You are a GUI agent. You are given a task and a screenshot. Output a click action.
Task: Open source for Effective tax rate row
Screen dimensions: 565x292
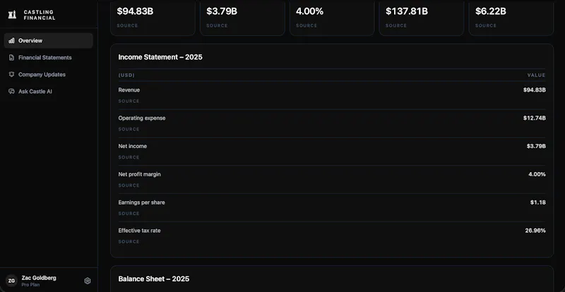point(129,242)
